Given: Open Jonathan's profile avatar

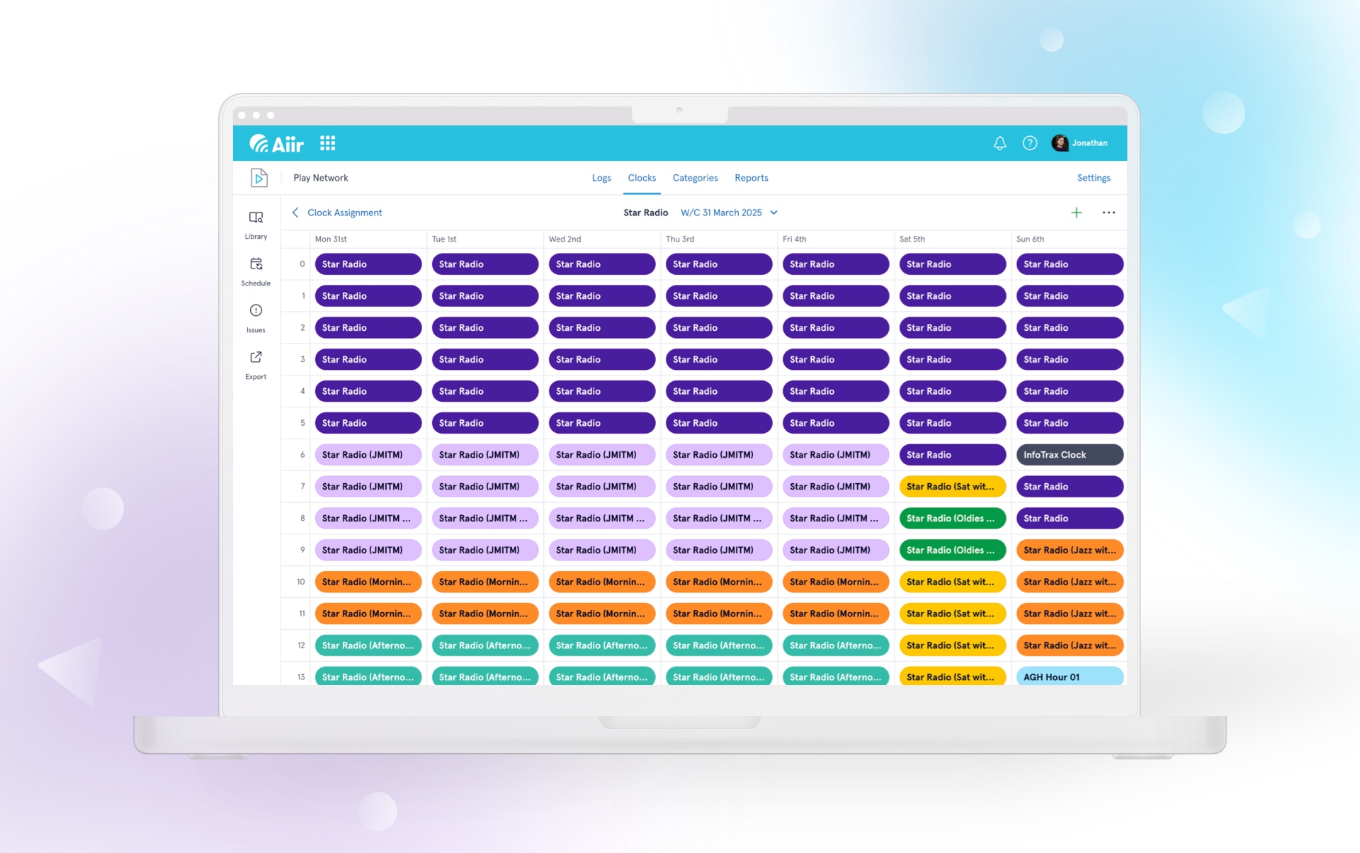Looking at the screenshot, I should pyautogui.click(x=1060, y=143).
